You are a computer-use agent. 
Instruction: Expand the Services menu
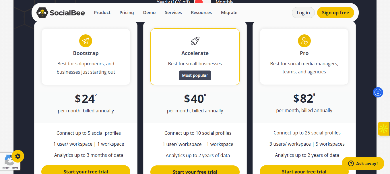click(173, 13)
